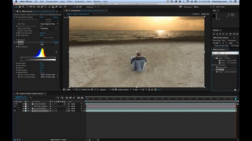Image resolution: width=252 pixels, height=141 pixels.
Task: Click the Create Camera button
Action: click(x=48, y=38)
